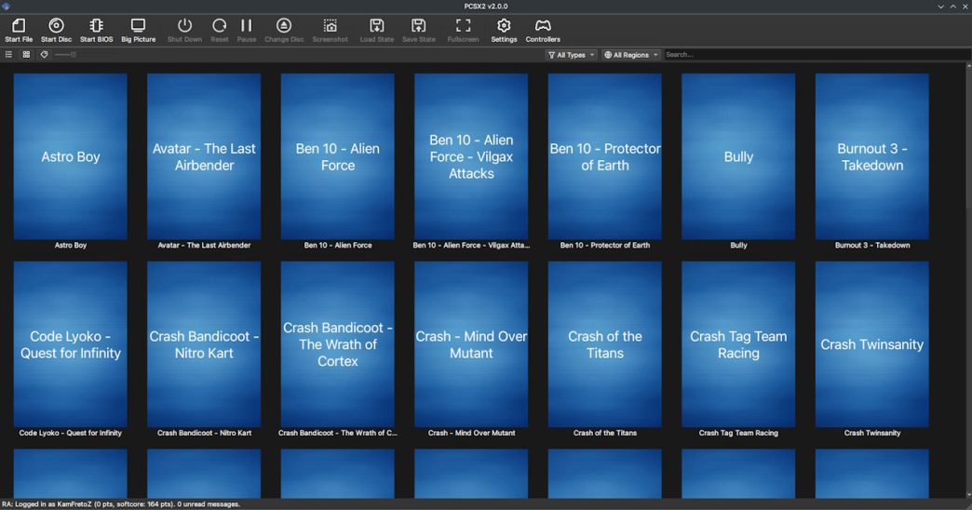Click the game search field
This screenshot has height=510, width=972.
(x=816, y=55)
